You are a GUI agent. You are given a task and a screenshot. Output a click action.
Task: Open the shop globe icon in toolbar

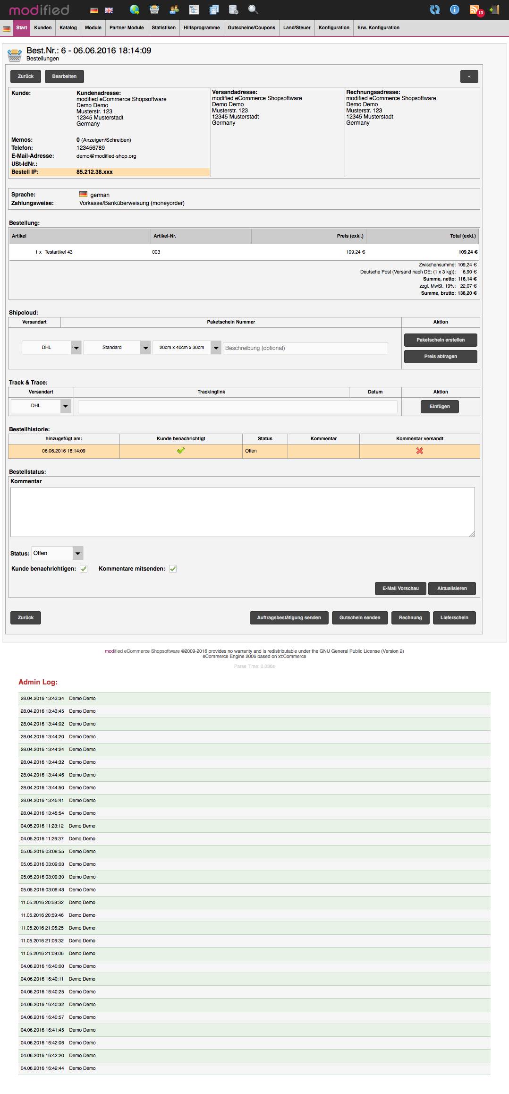pos(135,9)
